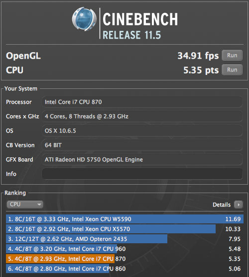The height and width of the screenshot is (277, 249).
Task: Click the 5.35 pts CPU score
Action: (x=201, y=70)
